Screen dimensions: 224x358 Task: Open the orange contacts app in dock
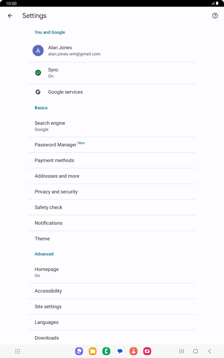(x=133, y=351)
